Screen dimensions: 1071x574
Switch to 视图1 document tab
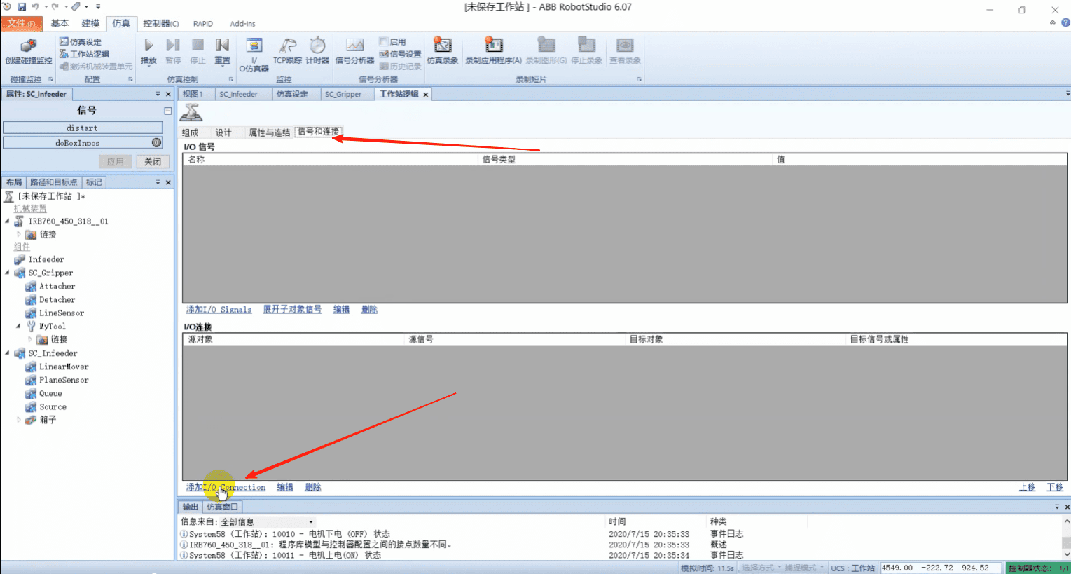click(x=193, y=94)
